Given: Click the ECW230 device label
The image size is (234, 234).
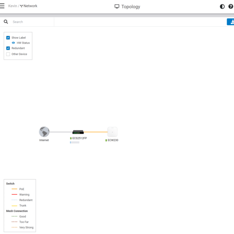Looking at the screenshot, I should click(x=113, y=140).
